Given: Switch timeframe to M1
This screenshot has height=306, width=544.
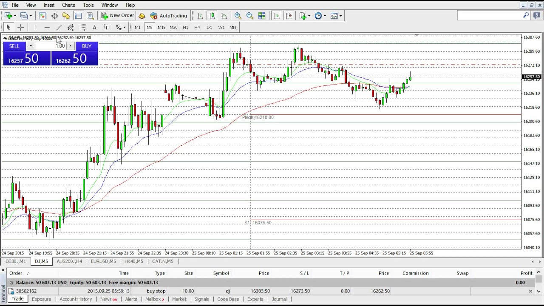Looking at the screenshot, I should click(138, 27).
